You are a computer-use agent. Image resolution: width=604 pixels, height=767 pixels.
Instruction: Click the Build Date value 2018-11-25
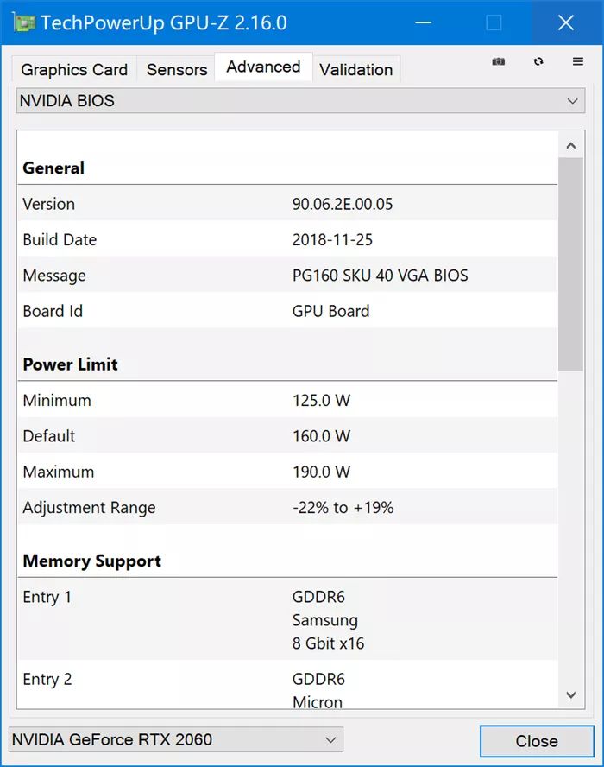(332, 240)
